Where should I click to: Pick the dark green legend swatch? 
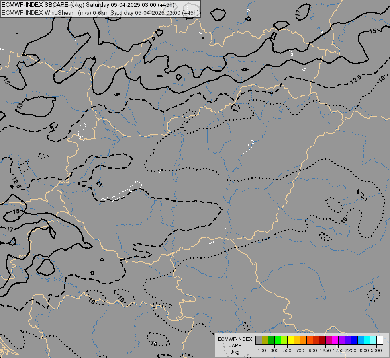[271, 340]
